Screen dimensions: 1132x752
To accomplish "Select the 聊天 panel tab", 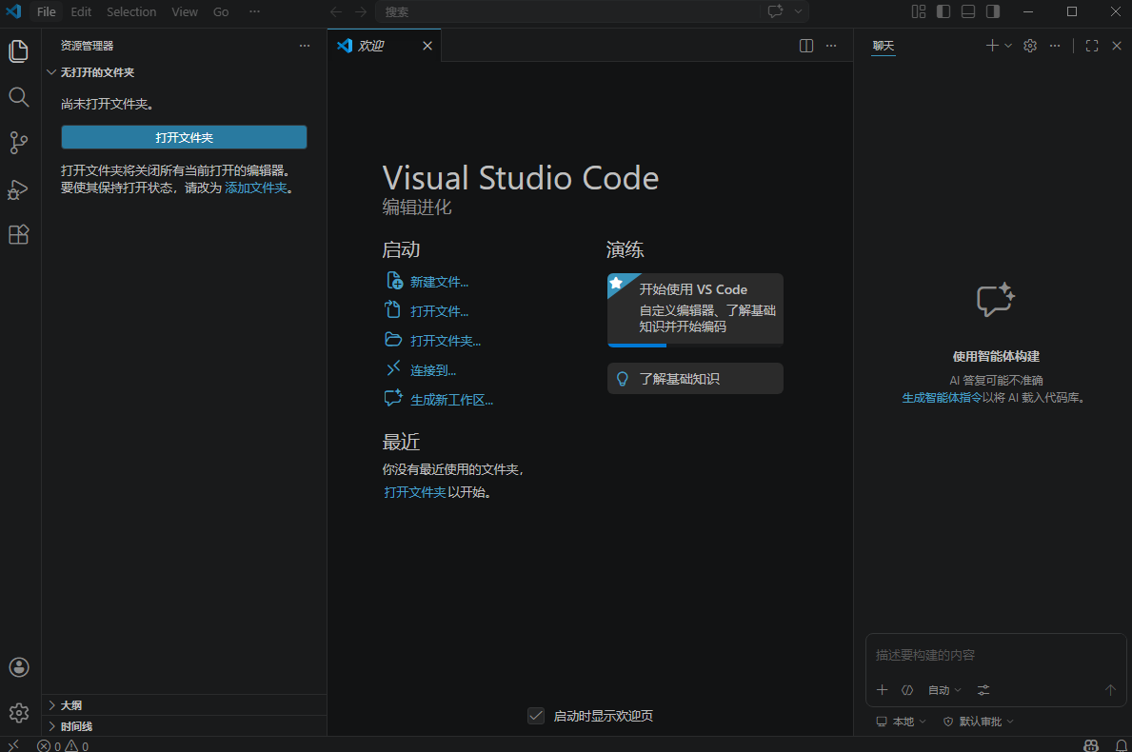I will tap(884, 46).
